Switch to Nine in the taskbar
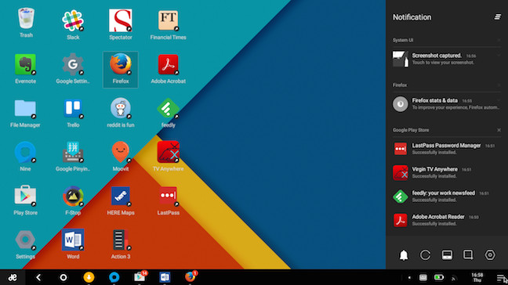This screenshot has height=285, width=508. 114,277
